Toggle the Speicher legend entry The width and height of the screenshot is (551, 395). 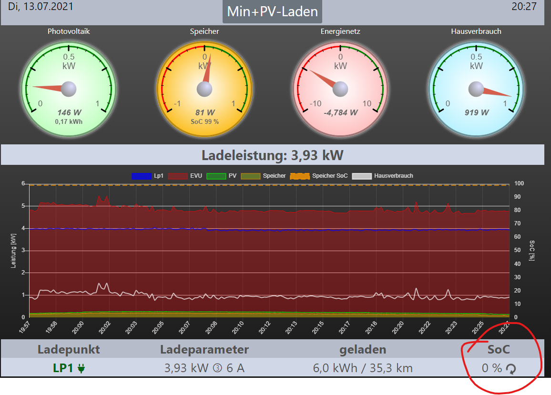click(x=264, y=176)
